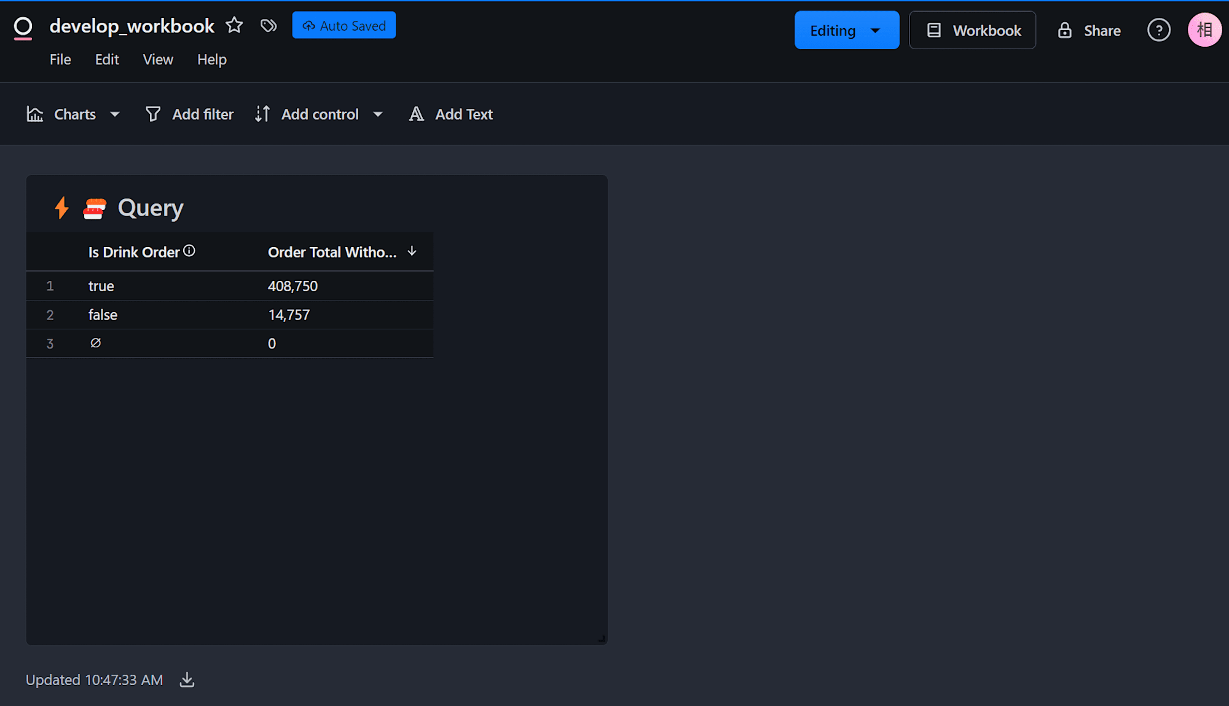Open the Edit menu
This screenshot has width=1229, height=706.
coord(107,60)
